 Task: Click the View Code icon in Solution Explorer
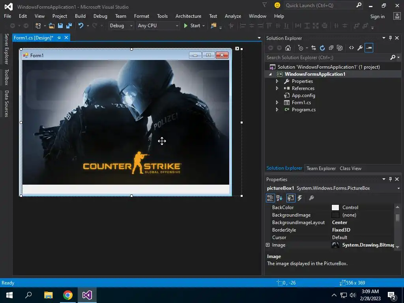352,48
